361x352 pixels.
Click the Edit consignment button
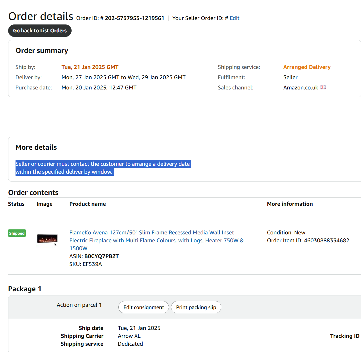point(143,307)
